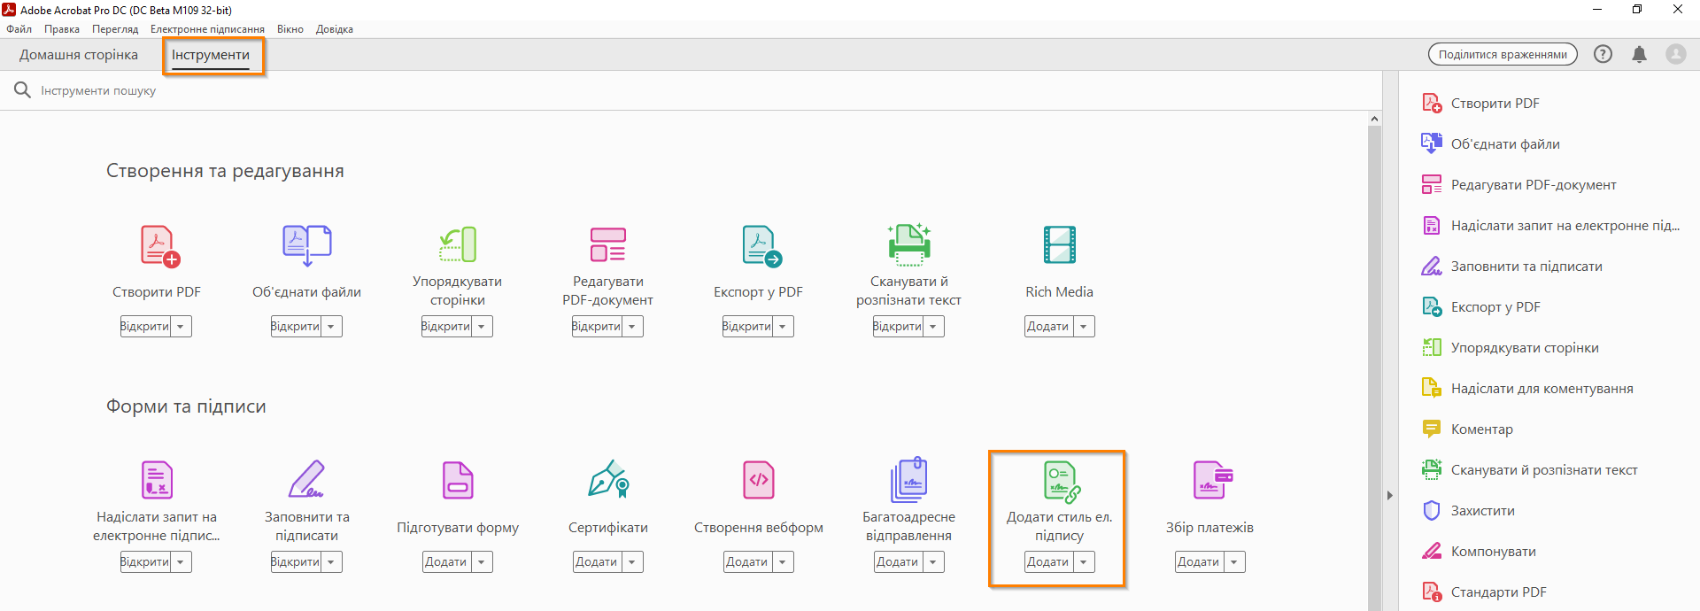Click the Створення вебформ icon
Image resolution: width=1700 pixels, height=611 pixels.
coord(759,480)
